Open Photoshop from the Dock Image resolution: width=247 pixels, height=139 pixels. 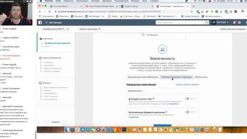click(x=124, y=130)
